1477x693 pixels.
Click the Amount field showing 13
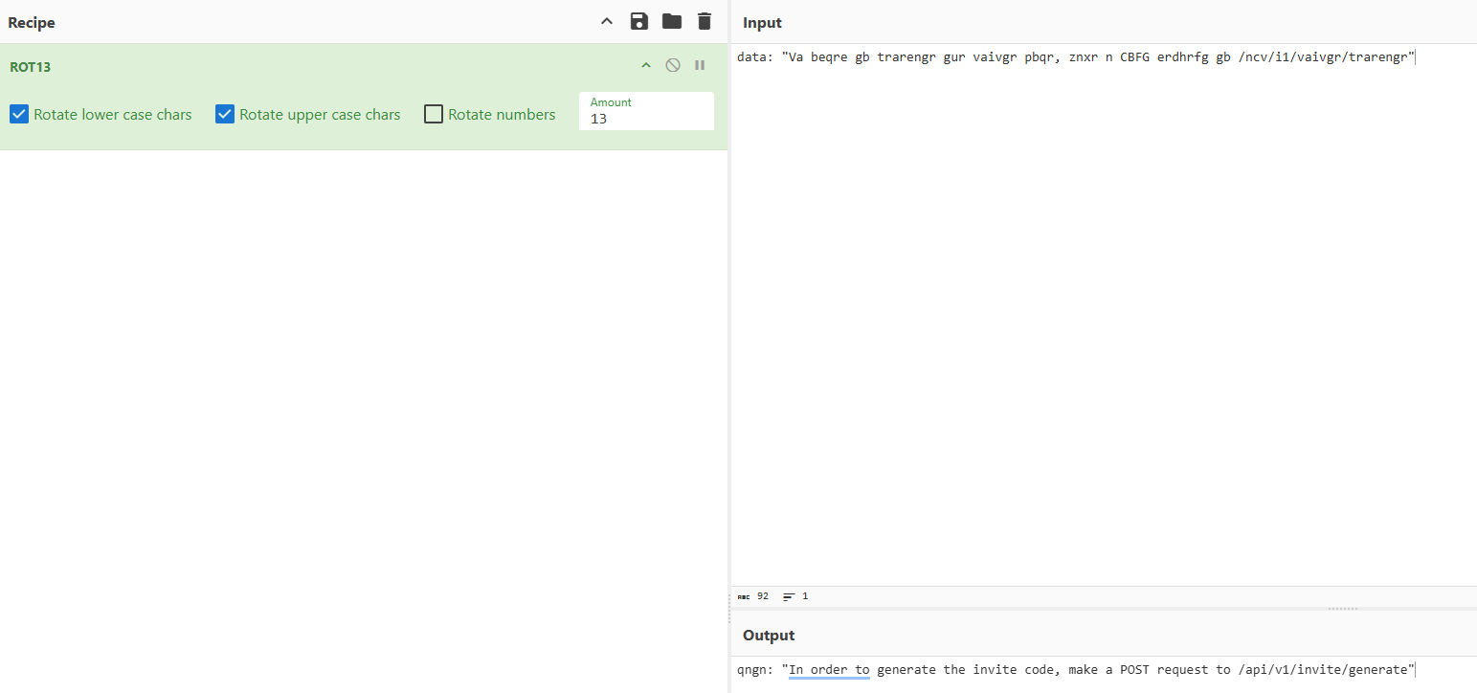click(646, 119)
